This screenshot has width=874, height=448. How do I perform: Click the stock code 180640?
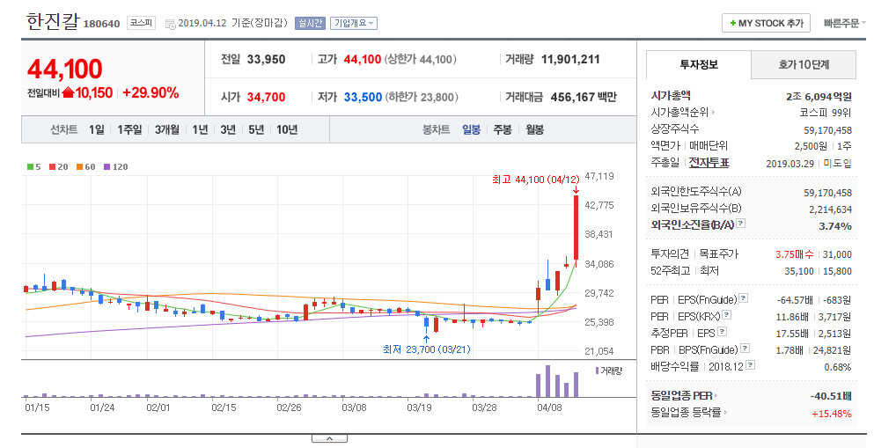tap(101, 24)
